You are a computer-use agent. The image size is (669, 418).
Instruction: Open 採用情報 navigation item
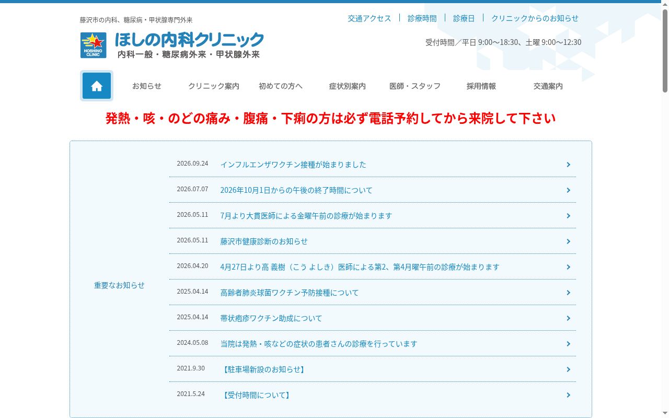481,86
